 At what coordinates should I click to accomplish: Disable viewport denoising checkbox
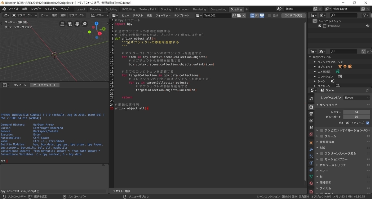(x=368, y=123)
